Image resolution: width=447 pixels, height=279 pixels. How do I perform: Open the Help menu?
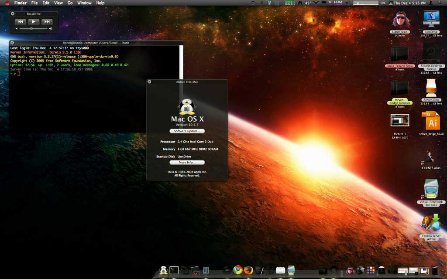point(100,3)
